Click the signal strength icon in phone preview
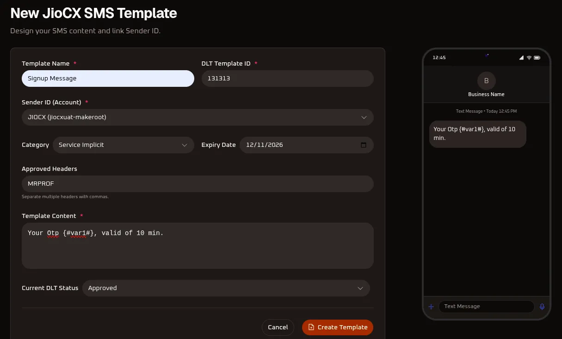This screenshot has height=339, width=562. tap(521, 58)
